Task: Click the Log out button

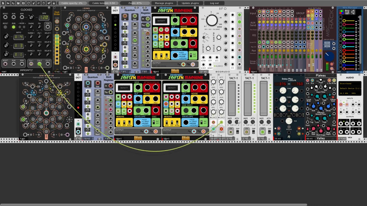Action: [214, 3]
